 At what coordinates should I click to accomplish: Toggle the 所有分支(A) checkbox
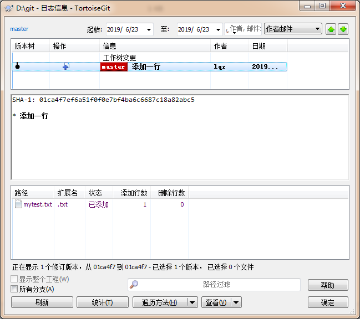coord(14,289)
